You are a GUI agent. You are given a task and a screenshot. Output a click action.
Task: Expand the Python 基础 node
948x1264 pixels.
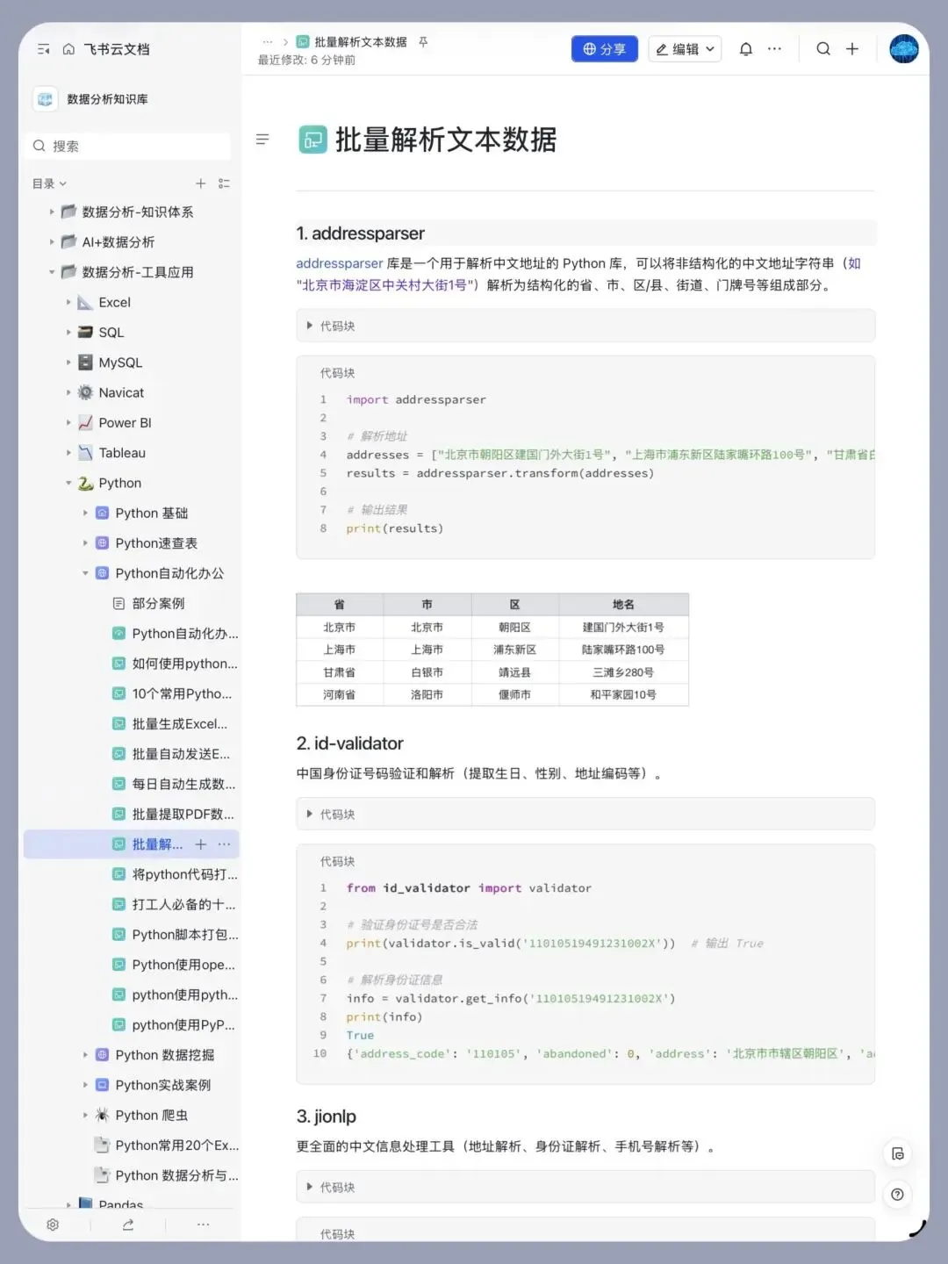click(x=85, y=513)
